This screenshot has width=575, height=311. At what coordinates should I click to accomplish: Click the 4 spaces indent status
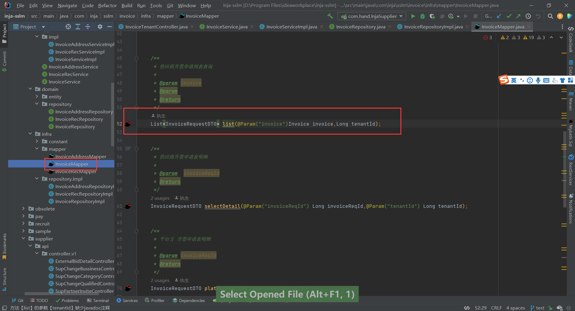pos(515,308)
